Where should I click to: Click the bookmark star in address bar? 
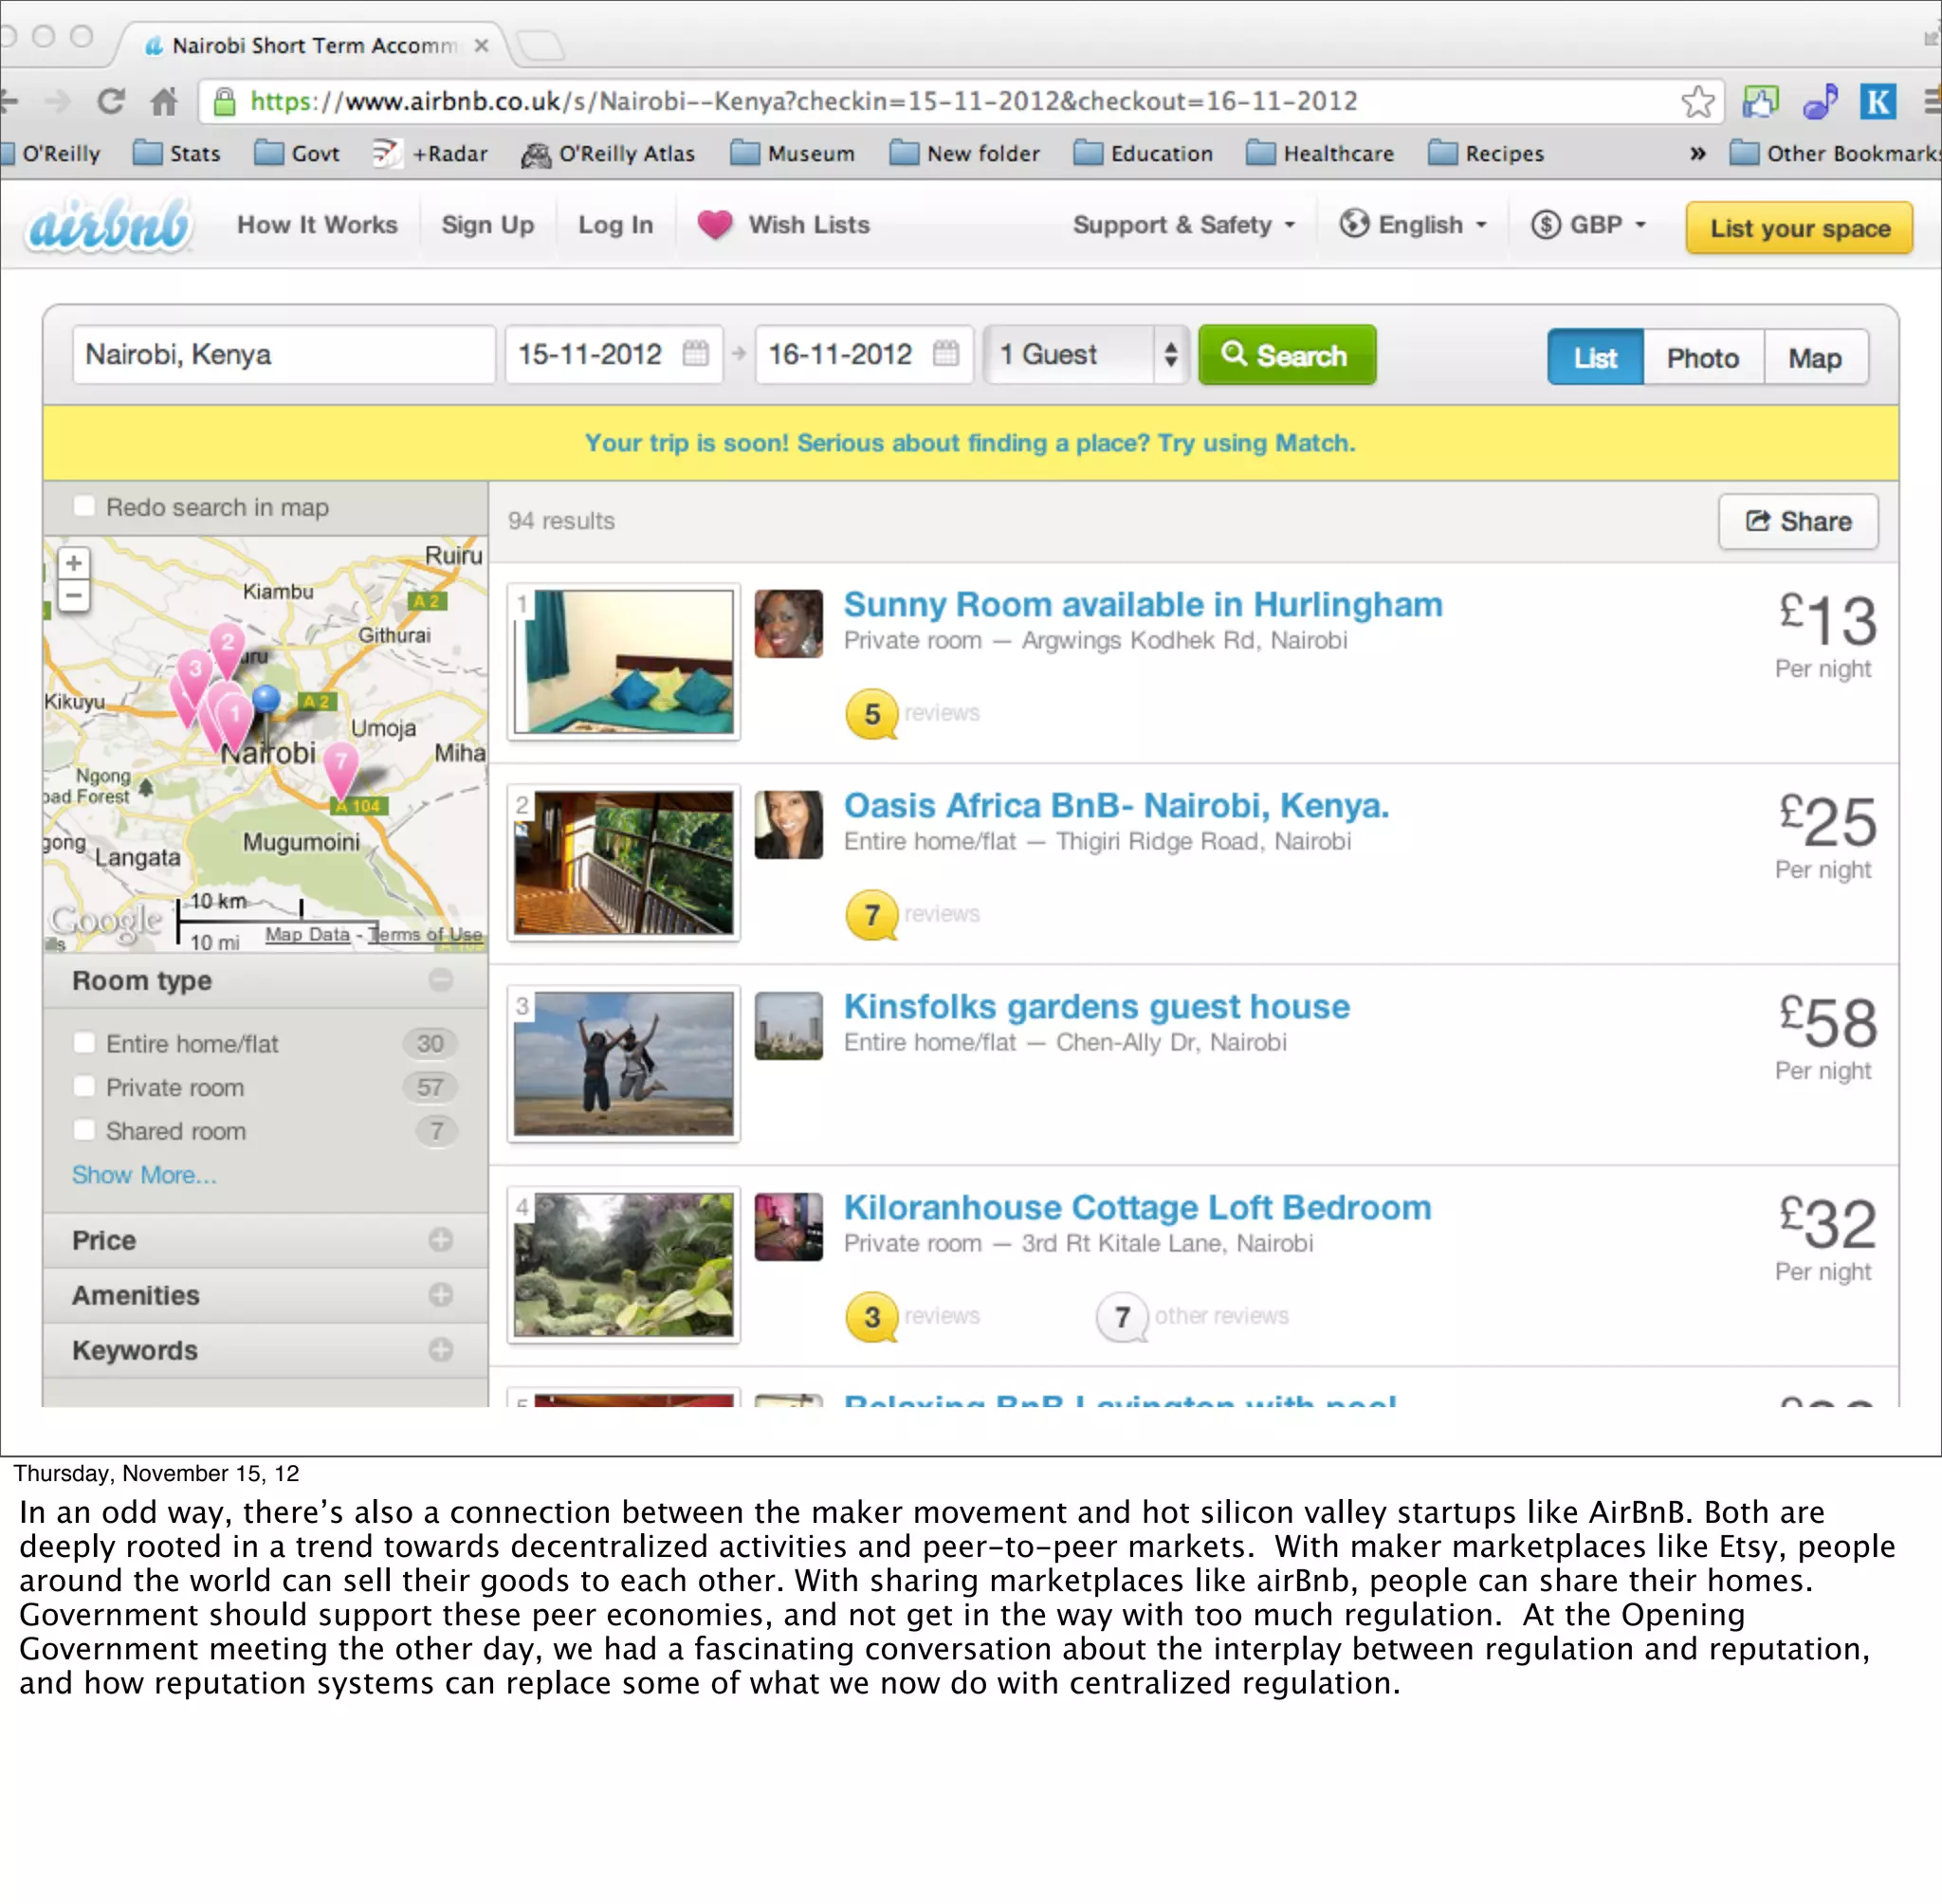(1697, 101)
